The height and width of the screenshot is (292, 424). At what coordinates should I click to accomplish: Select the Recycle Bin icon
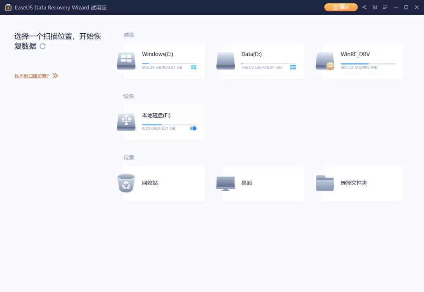click(x=126, y=183)
